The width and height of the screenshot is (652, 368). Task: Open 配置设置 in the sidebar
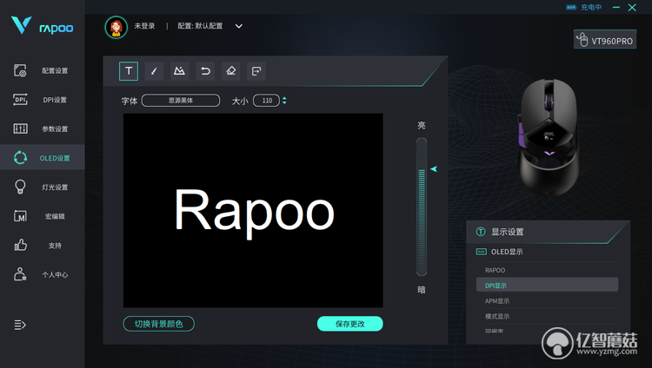click(x=43, y=70)
